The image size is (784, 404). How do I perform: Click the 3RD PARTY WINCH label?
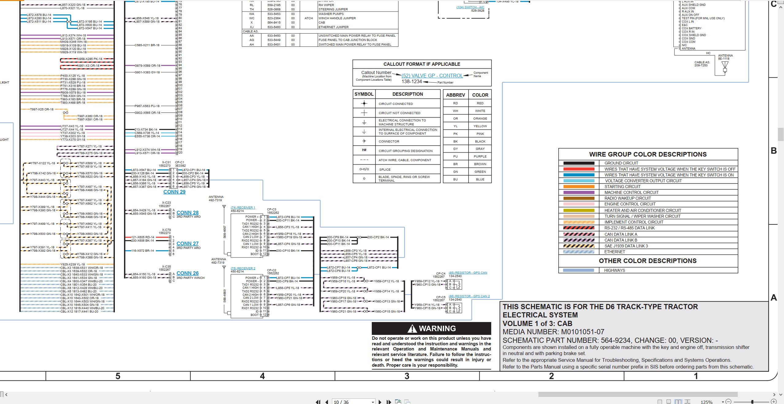pyautogui.click(x=190, y=278)
